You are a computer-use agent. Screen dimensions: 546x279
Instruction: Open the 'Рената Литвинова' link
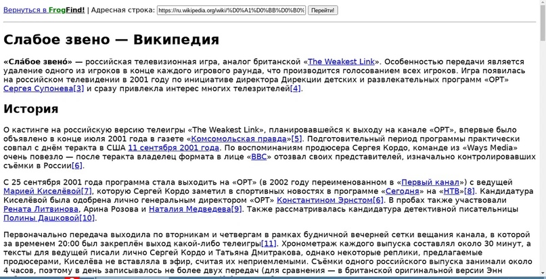pyautogui.click(x=41, y=209)
